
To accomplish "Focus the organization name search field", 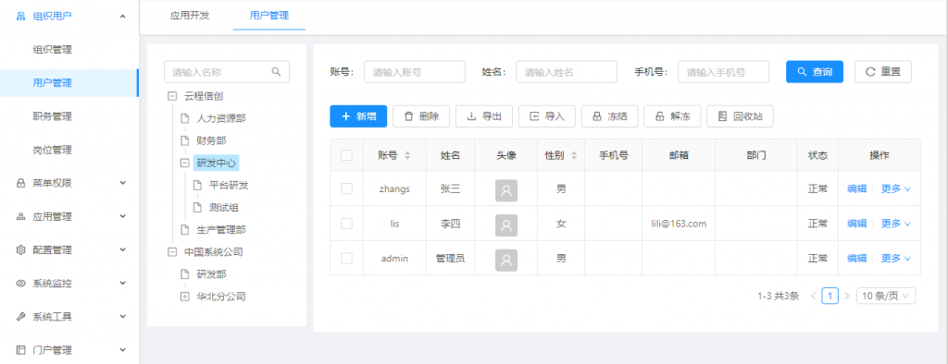I will pos(227,72).
